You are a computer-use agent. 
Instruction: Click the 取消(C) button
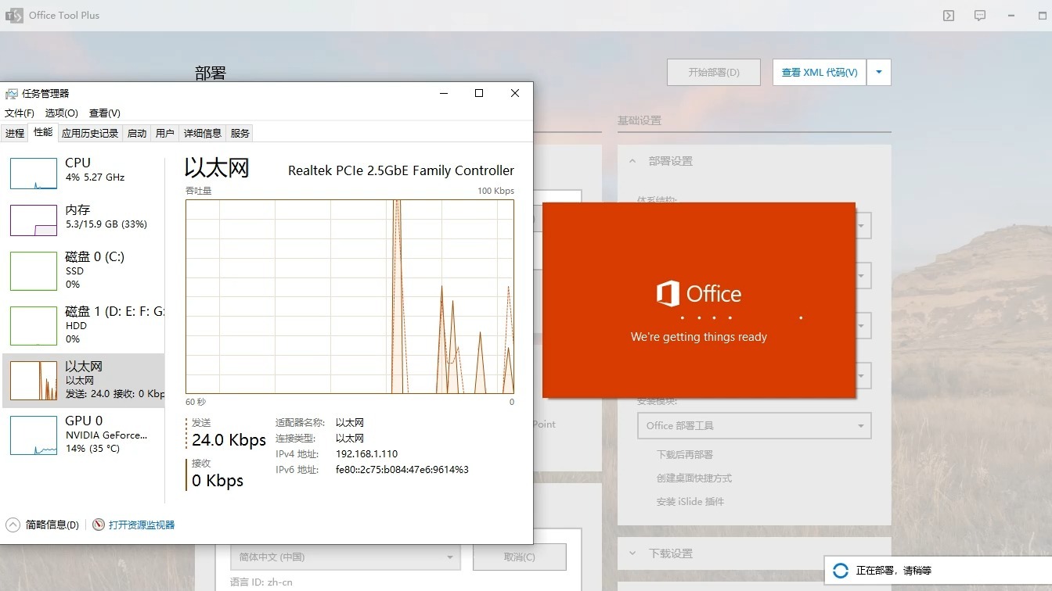coord(520,557)
